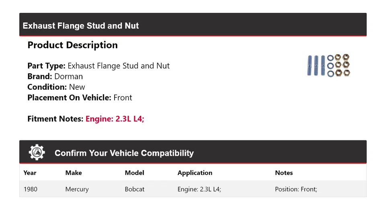Image resolution: width=386 pixels, height=210 pixels.
Task: Select the Bobcat model cell
Action: click(135, 189)
